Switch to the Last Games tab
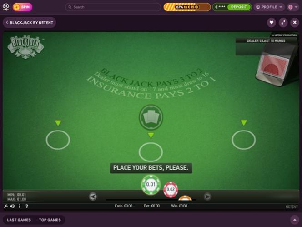Screen dimensions: 302x227 tap(19, 220)
